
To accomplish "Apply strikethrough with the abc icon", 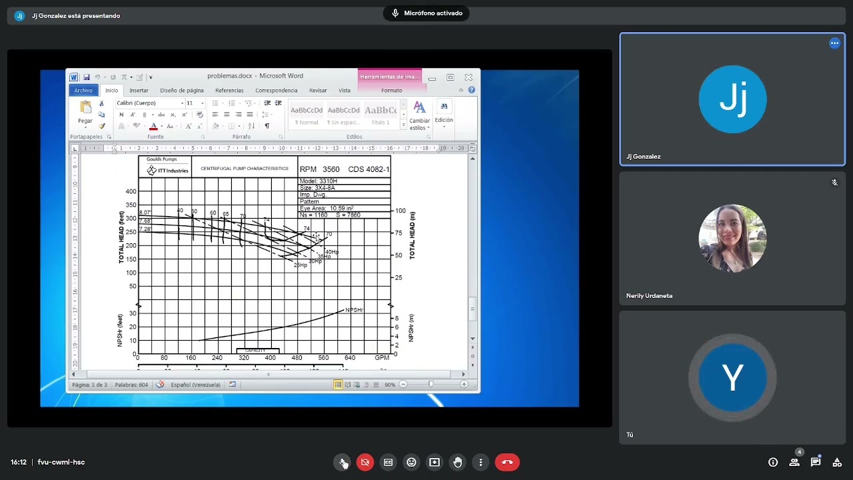I will tap(161, 115).
